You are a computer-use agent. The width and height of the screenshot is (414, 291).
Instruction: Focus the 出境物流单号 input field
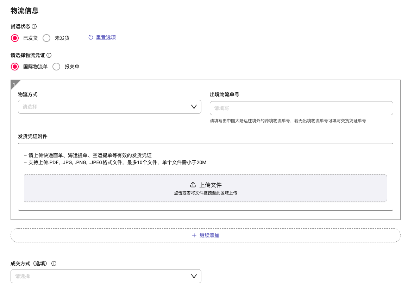click(x=301, y=108)
